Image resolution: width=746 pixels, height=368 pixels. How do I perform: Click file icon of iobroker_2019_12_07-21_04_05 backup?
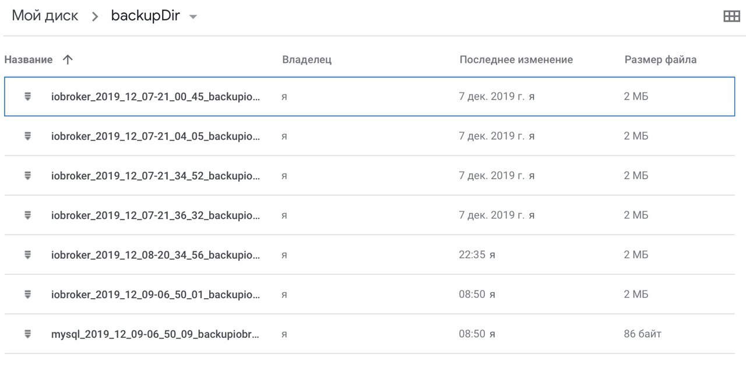(27, 136)
